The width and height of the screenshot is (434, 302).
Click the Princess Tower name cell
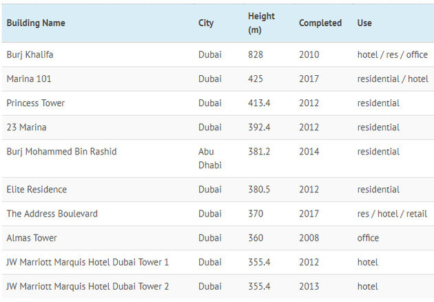coord(36,103)
